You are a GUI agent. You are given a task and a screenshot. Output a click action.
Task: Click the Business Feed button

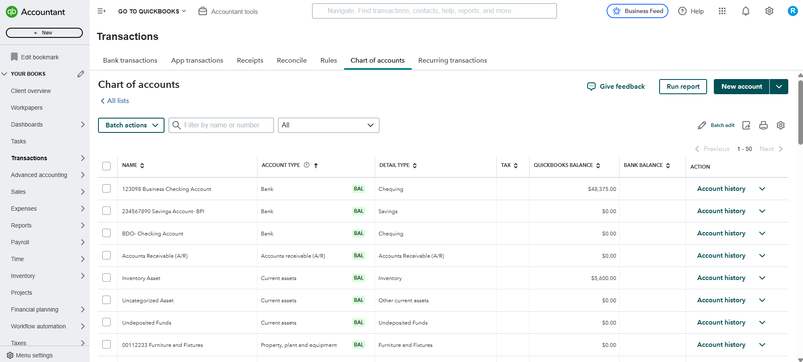point(637,11)
